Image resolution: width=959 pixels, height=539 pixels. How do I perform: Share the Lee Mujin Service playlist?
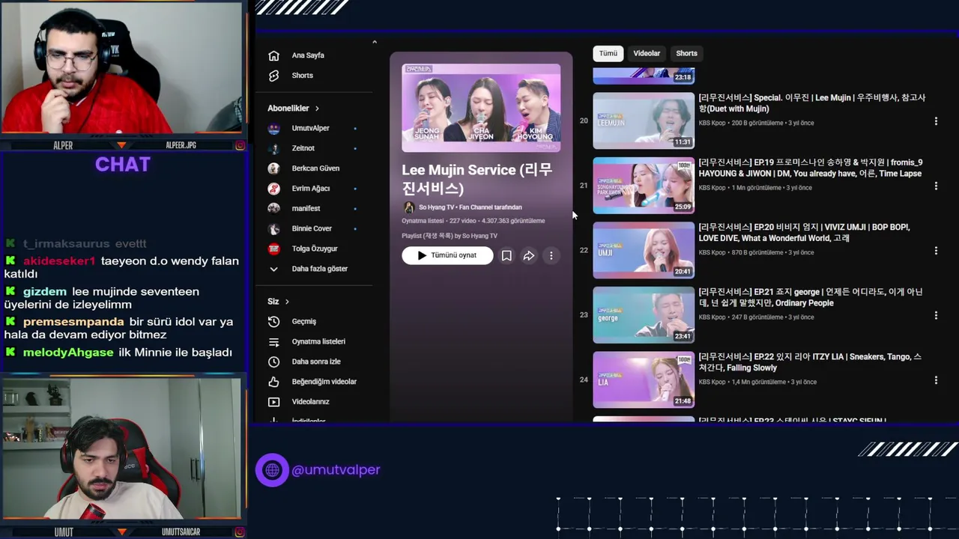tap(529, 256)
